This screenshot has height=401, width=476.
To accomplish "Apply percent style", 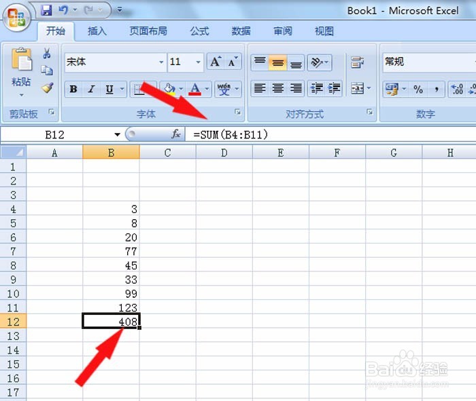I will click(418, 89).
